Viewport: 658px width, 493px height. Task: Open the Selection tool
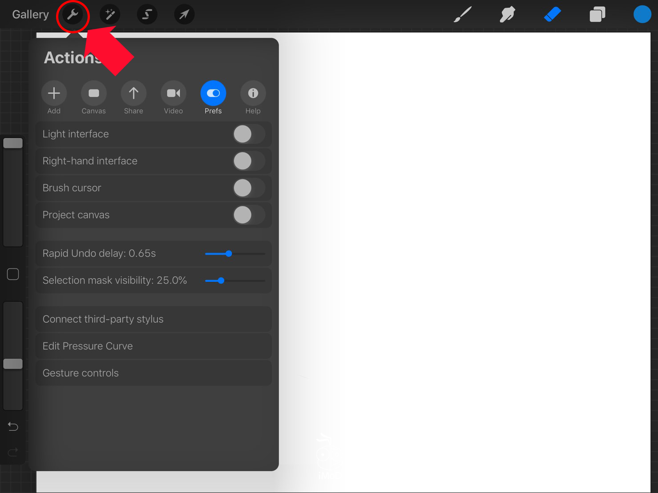point(147,14)
